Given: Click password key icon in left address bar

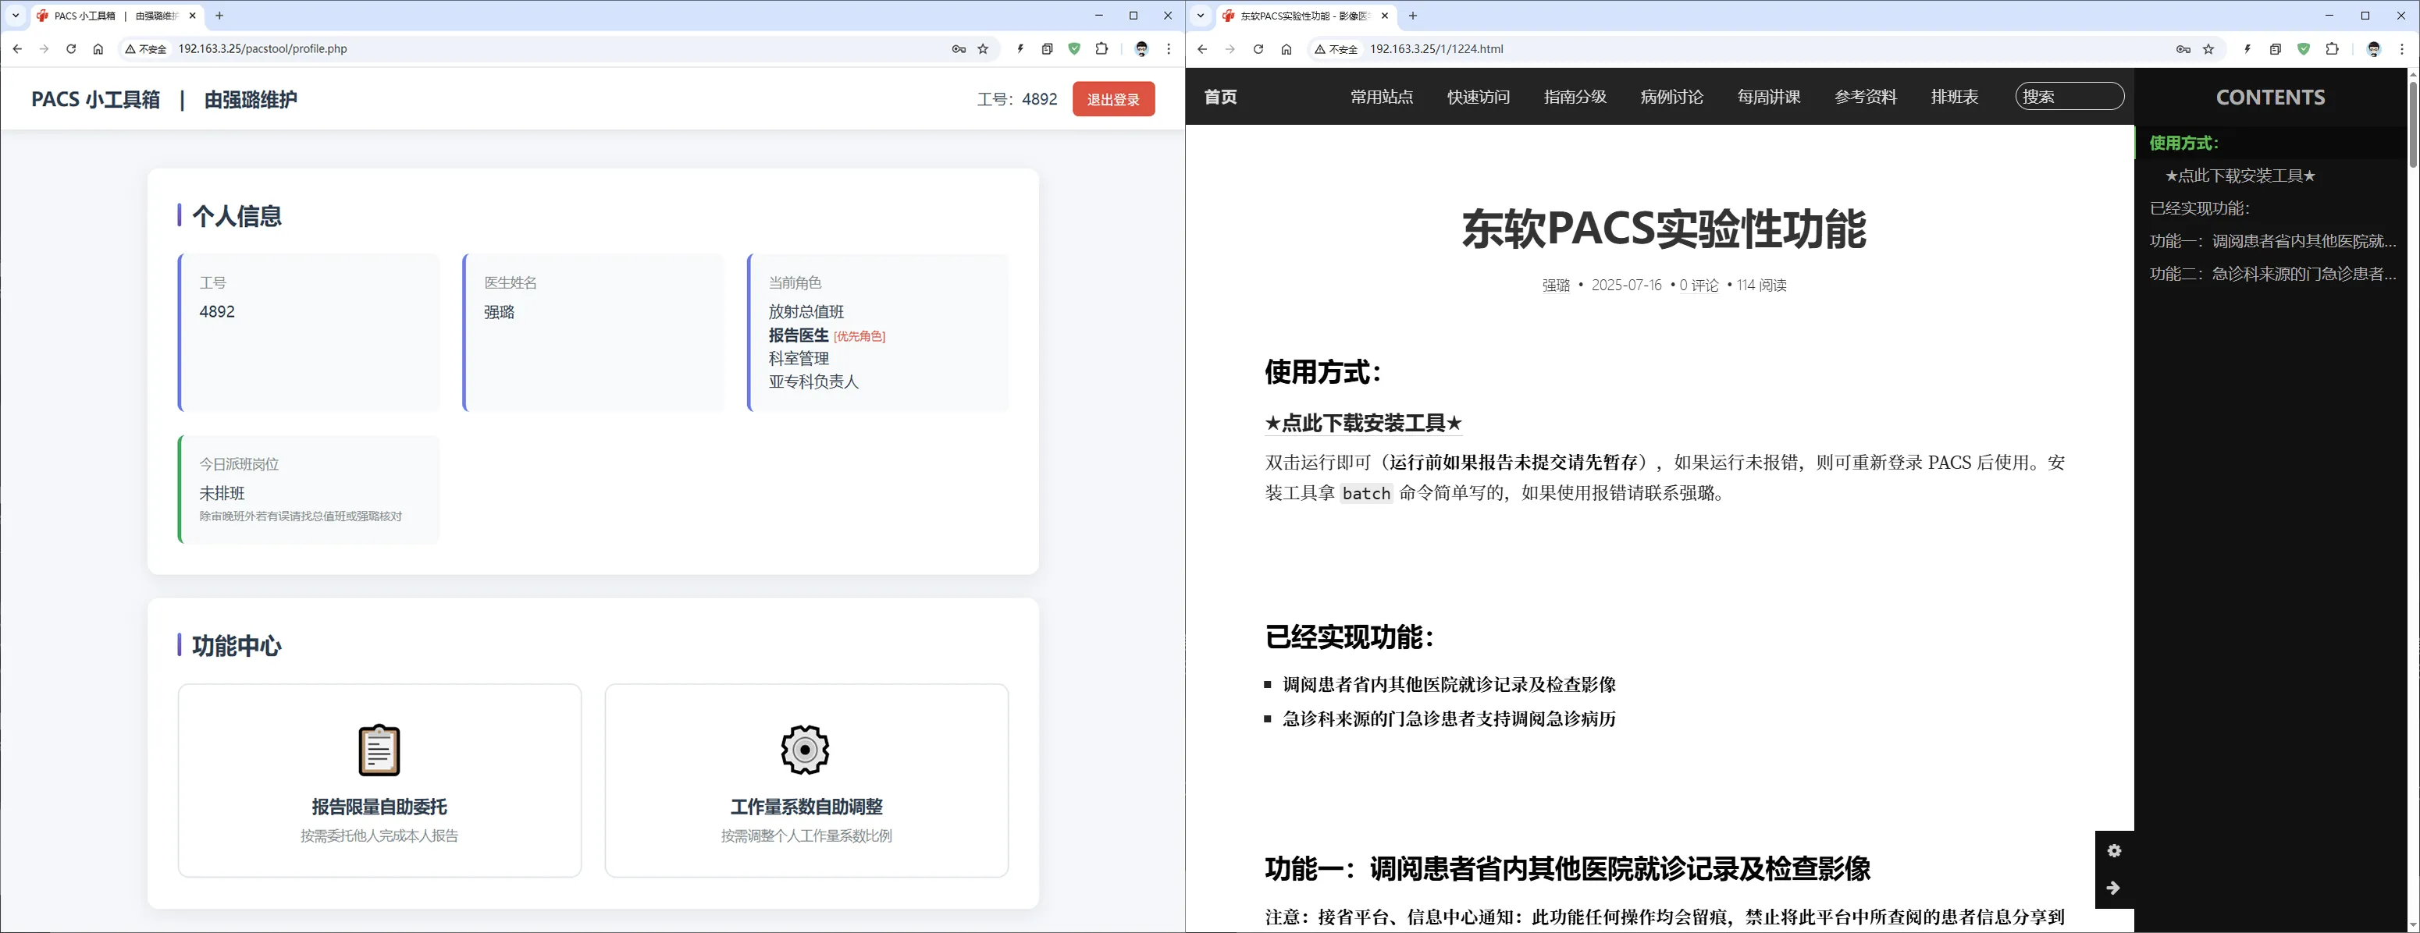Looking at the screenshot, I should pyautogui.click(x=958, y=49).
